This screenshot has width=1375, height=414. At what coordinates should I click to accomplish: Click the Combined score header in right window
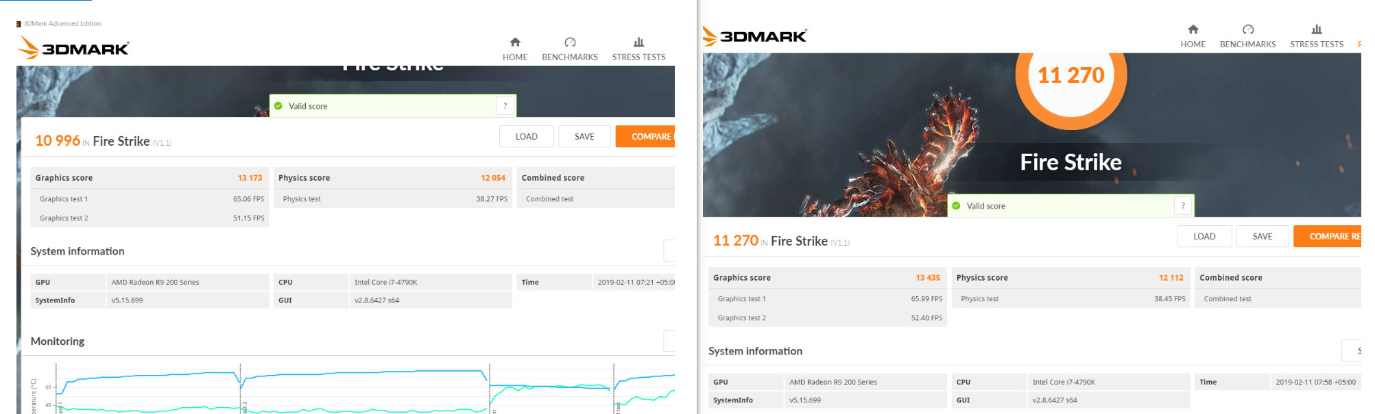coord(1231,278)
